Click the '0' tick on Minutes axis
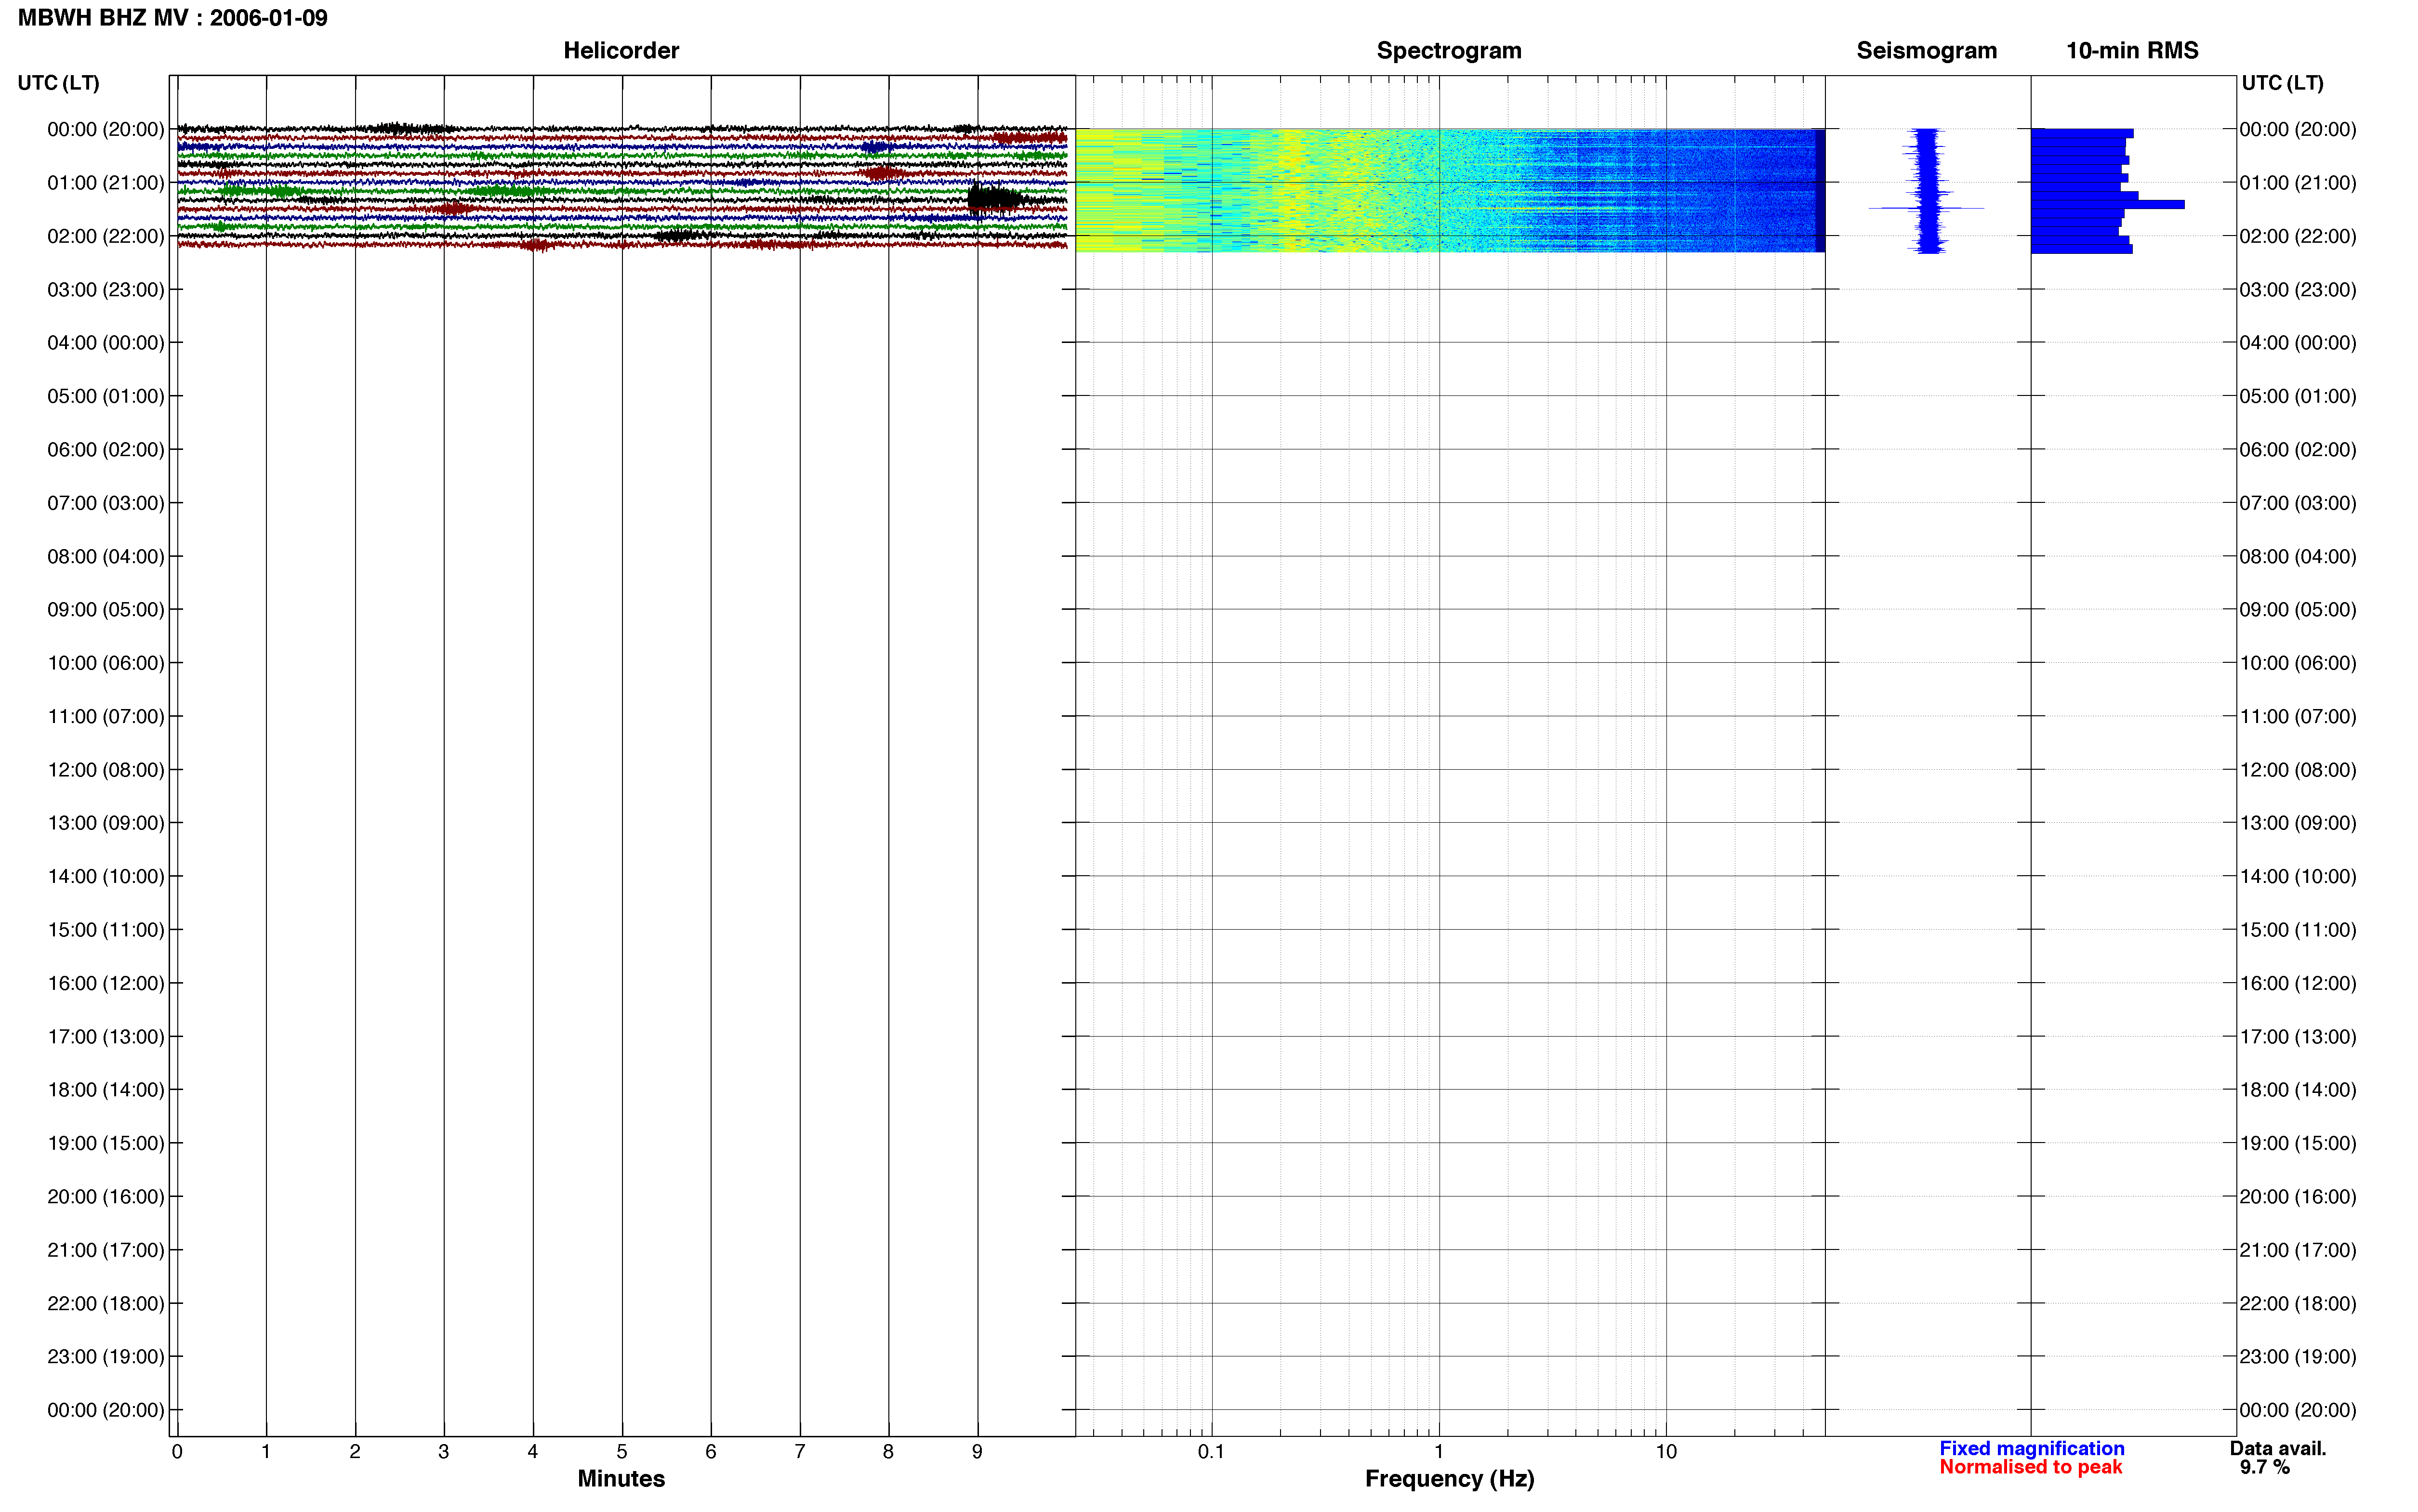The height and width of the screenshot is (1512, 2418). 177,1452
